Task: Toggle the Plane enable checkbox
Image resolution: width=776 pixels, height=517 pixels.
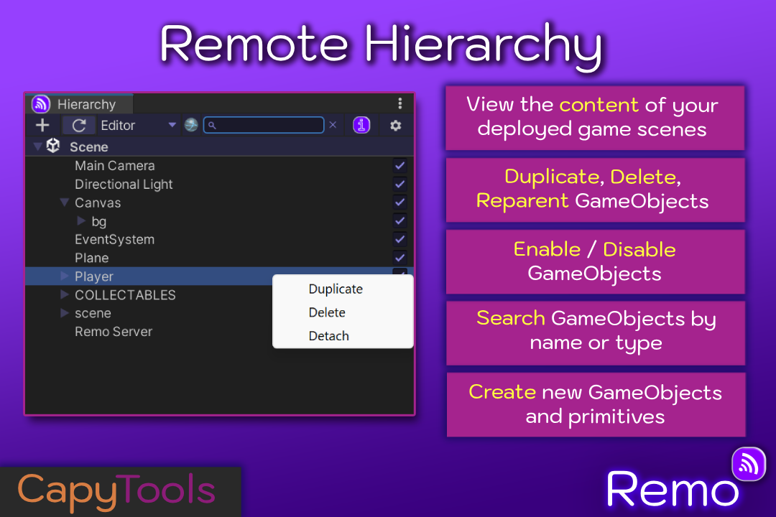Action: 400,258
